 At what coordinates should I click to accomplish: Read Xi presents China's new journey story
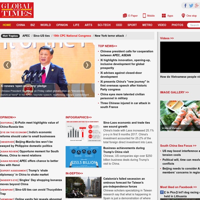(125, 85)
